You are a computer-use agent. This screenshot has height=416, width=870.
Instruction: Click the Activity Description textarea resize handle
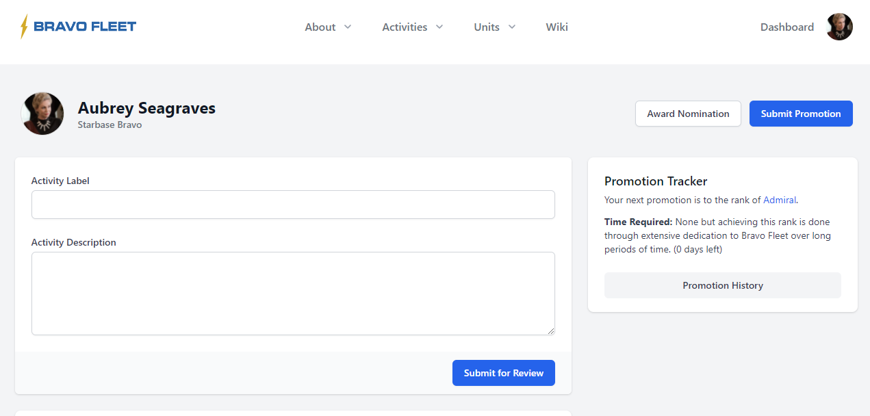550,330
